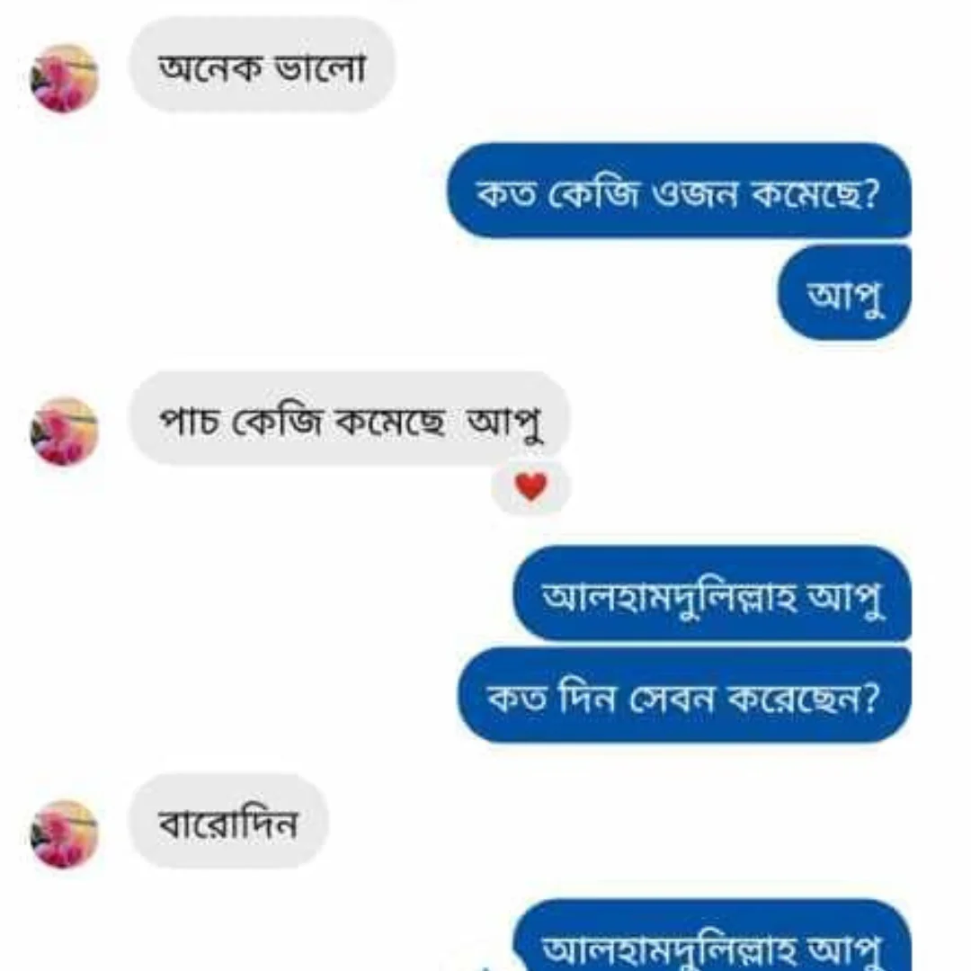The image size is (971, 971).
Task: Click the word পাচ in gray bubble
Action: click(x=189, y=421)
